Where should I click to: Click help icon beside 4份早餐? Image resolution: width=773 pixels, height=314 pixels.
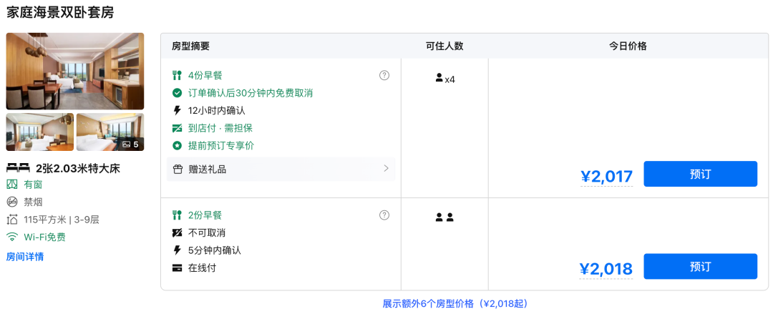(x=384, y=75)
